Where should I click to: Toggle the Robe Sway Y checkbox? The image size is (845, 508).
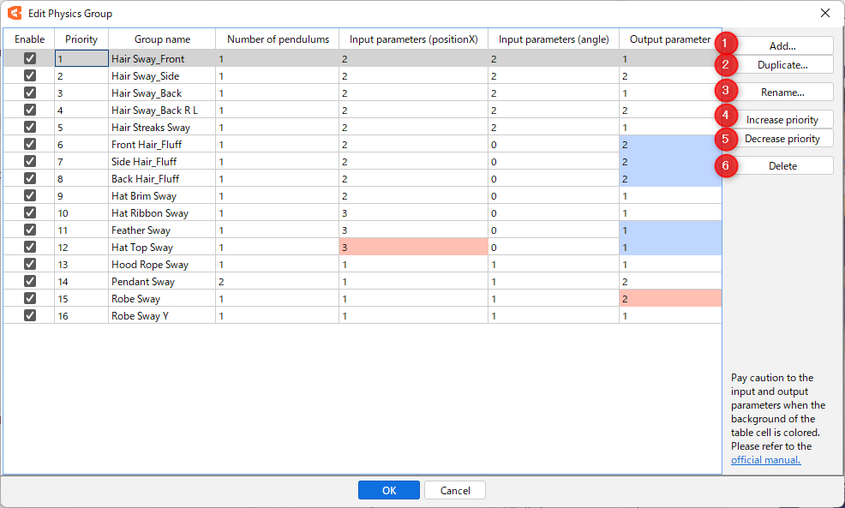point(30,315)
